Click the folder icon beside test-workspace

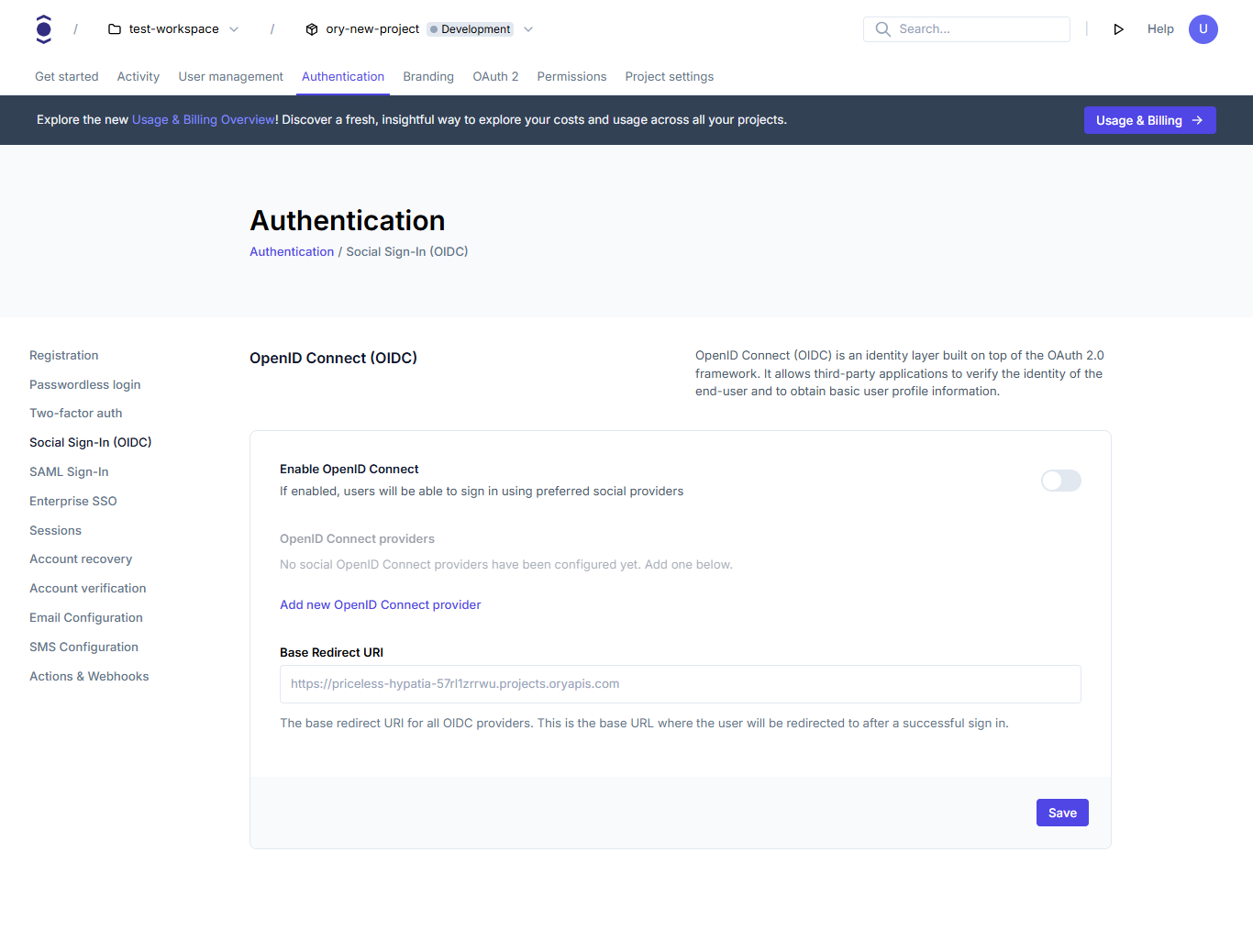click(114, 28)
